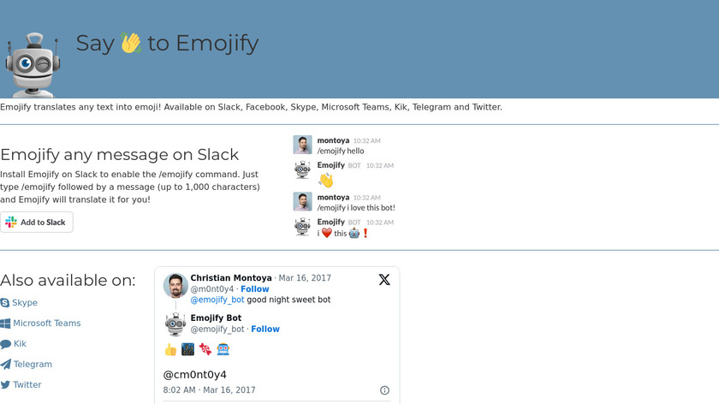Click the Twitter bird icon
This screenshot has width=719, height=404.
pos(5,385)
